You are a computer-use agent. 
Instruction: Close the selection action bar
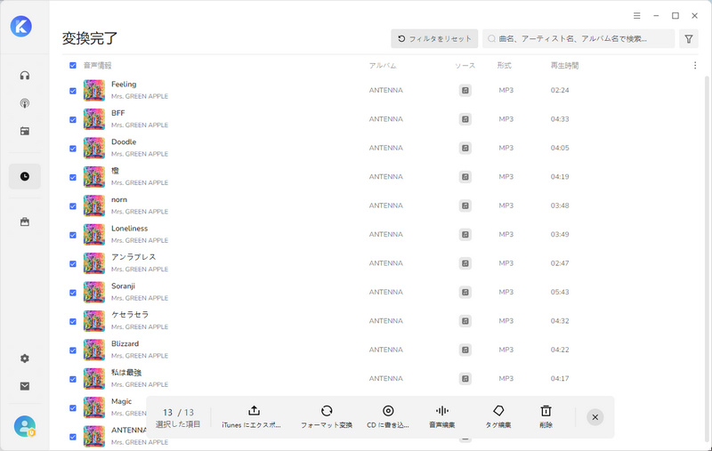(x=595, y=417)
